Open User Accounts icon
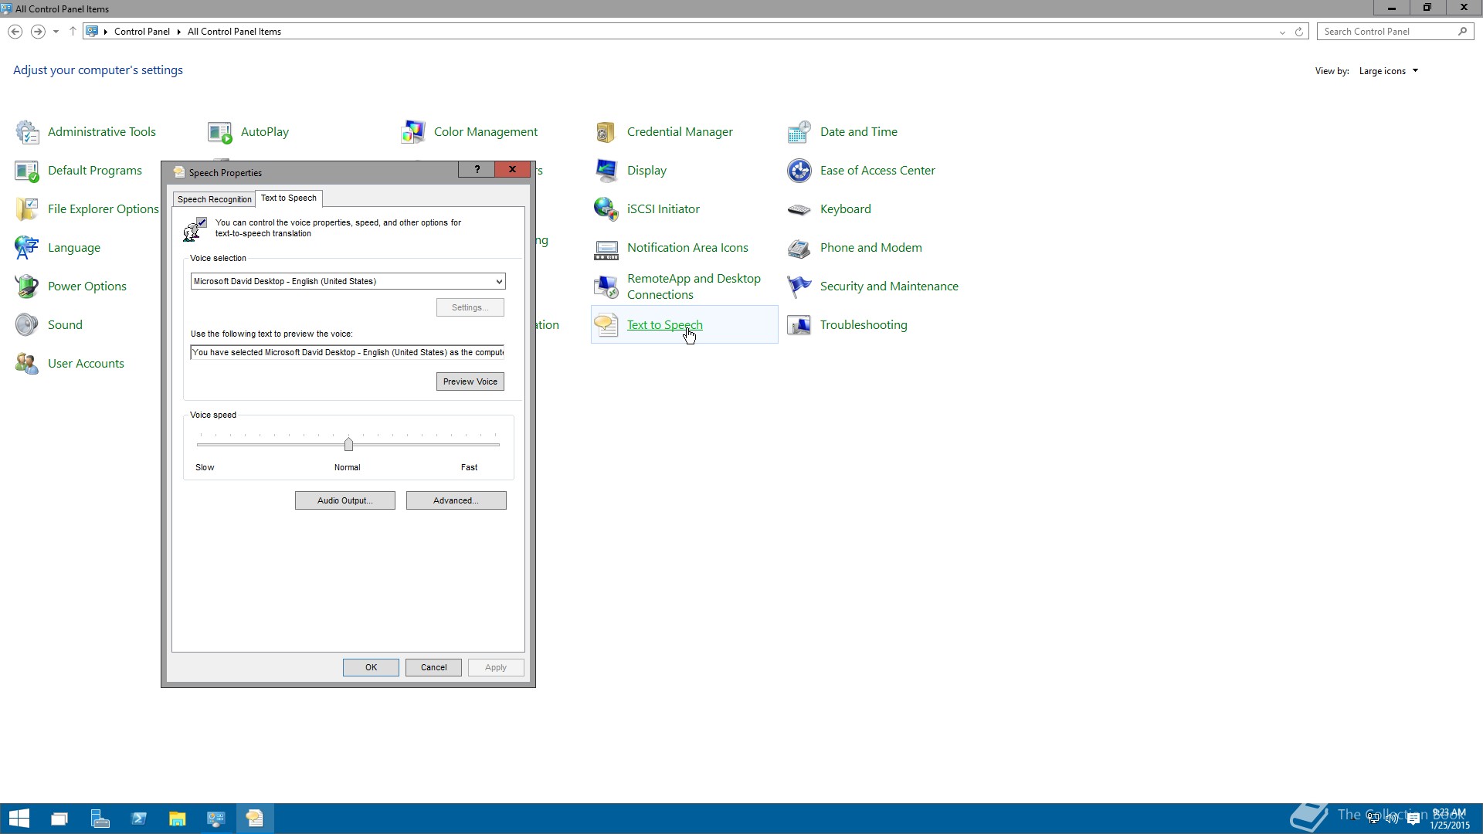 [x=27, y=364]
